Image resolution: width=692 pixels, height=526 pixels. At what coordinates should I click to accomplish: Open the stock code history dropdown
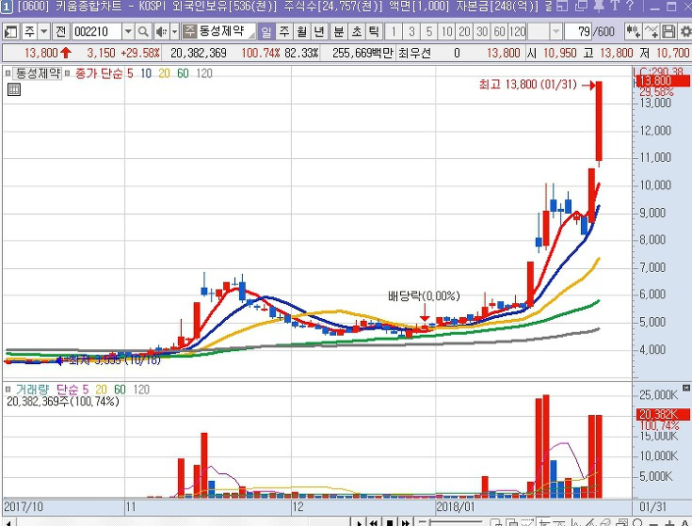pyautogui.click(x=128, y=32)
